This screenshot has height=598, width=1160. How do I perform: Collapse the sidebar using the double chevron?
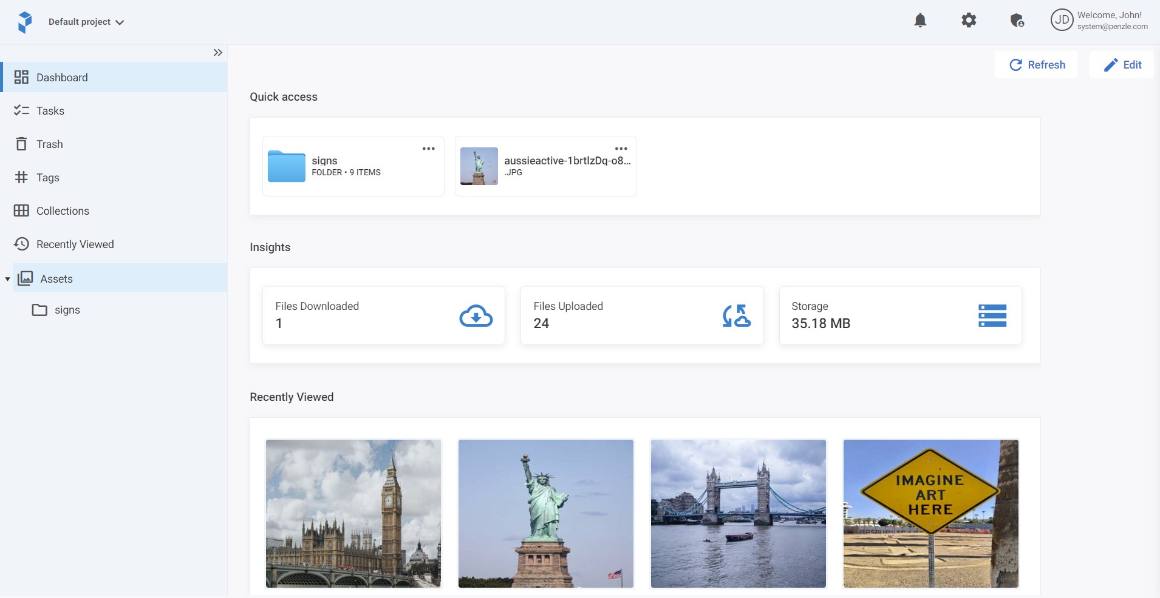click(x=218, y=53)
